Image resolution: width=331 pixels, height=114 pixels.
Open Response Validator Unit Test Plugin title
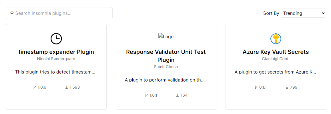[x=166, y=56]
